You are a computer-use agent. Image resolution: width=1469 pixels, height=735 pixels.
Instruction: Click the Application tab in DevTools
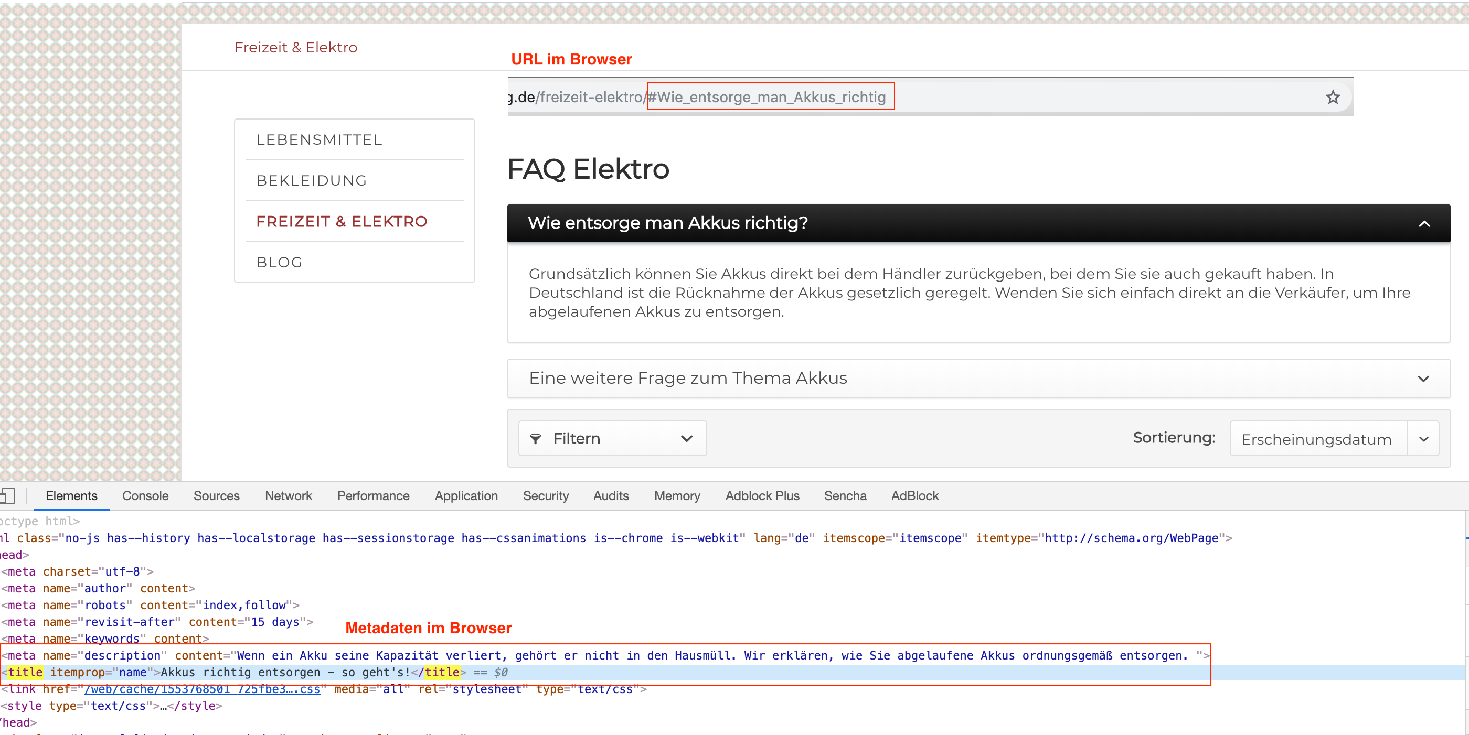(465, 495)
